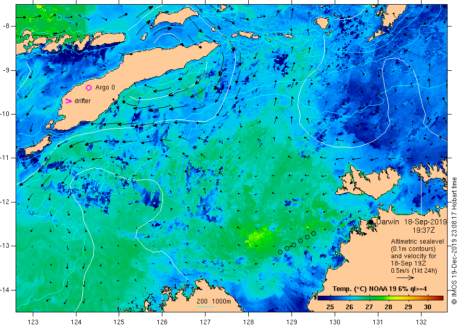Click latitude label -10 on the axis
Image resolution: width=458 pixels, height=328 pixels.
pyautogui.click(x=5, y=114)
